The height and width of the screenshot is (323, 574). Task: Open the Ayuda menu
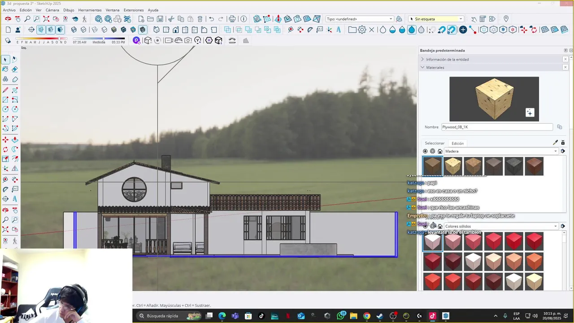click(x=153, y=10)
